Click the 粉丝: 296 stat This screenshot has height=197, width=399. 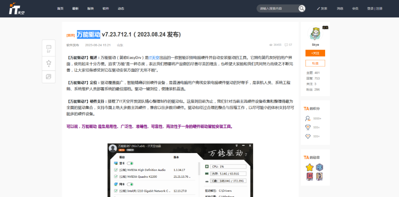point(313,89)
